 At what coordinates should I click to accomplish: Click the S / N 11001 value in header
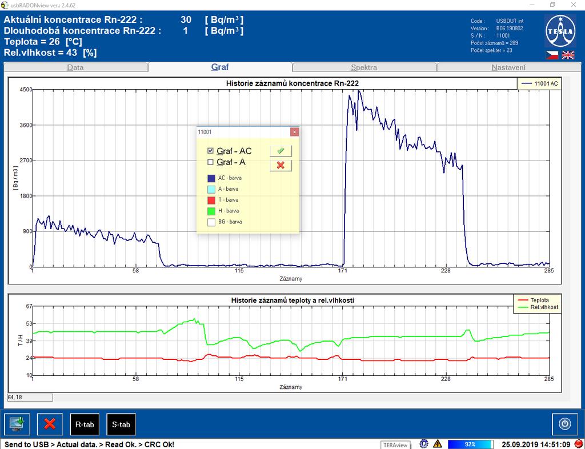tap(503, 36)
